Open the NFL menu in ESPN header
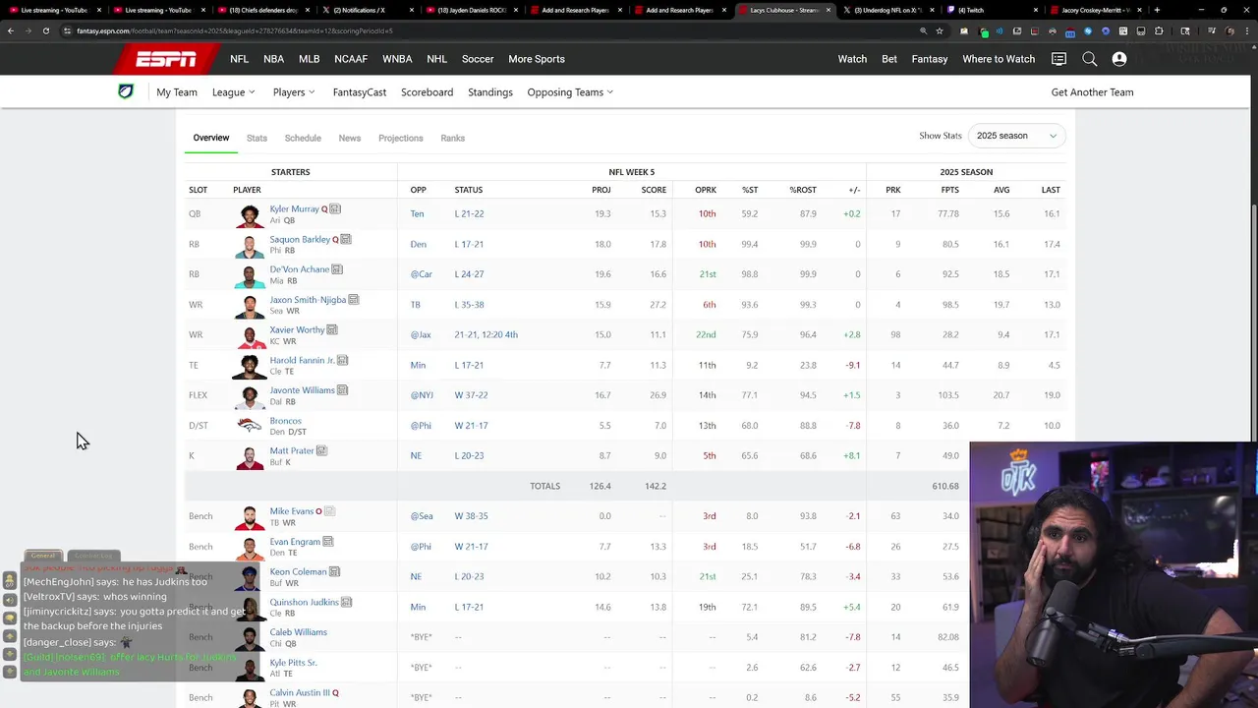Image resolution: width=1258 pixels, height=708 pixels. [240, 59]
